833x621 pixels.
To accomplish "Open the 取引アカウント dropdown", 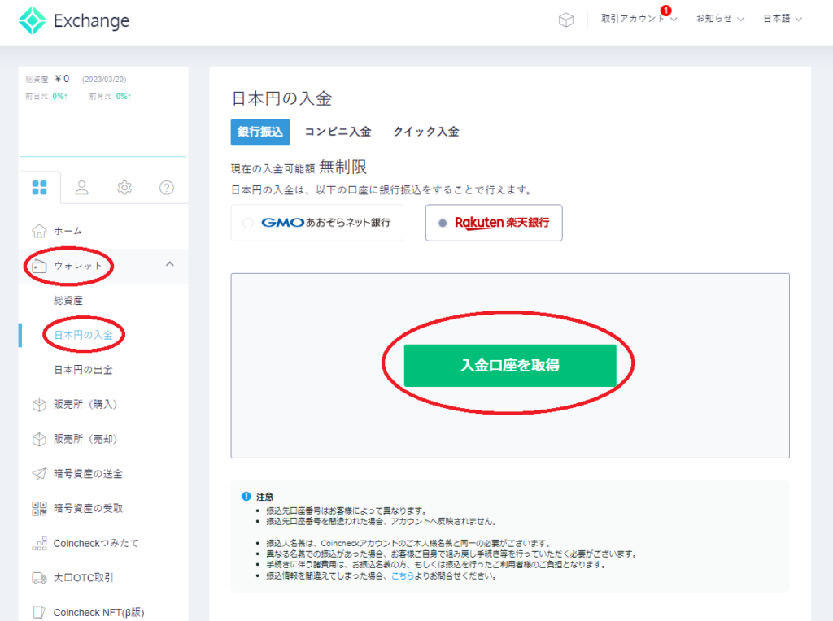I will coord(638,19).
